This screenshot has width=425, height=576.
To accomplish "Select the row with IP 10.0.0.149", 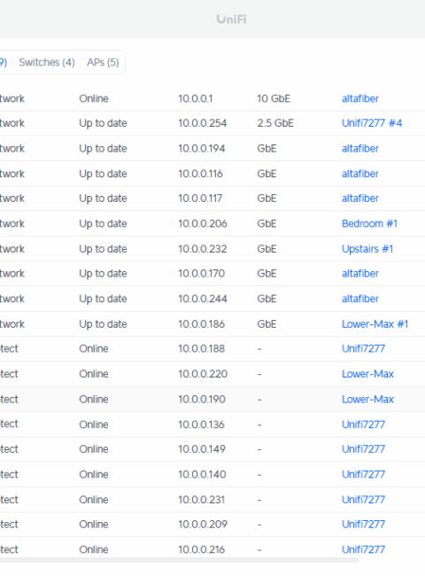I will (x=212, y=449).
